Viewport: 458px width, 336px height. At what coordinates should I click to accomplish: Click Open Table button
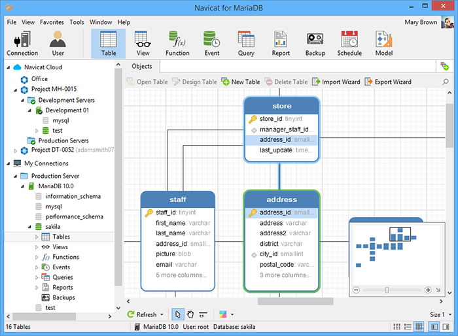coord(147,82)
